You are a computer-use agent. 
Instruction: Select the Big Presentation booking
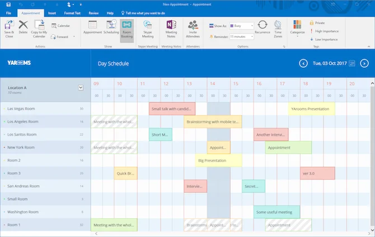coord(218,160)
